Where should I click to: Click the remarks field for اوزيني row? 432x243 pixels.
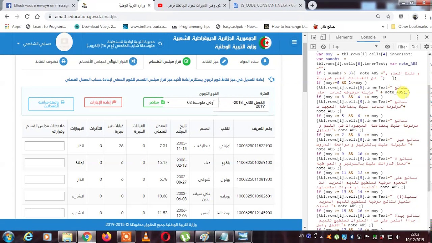(44, 146)
